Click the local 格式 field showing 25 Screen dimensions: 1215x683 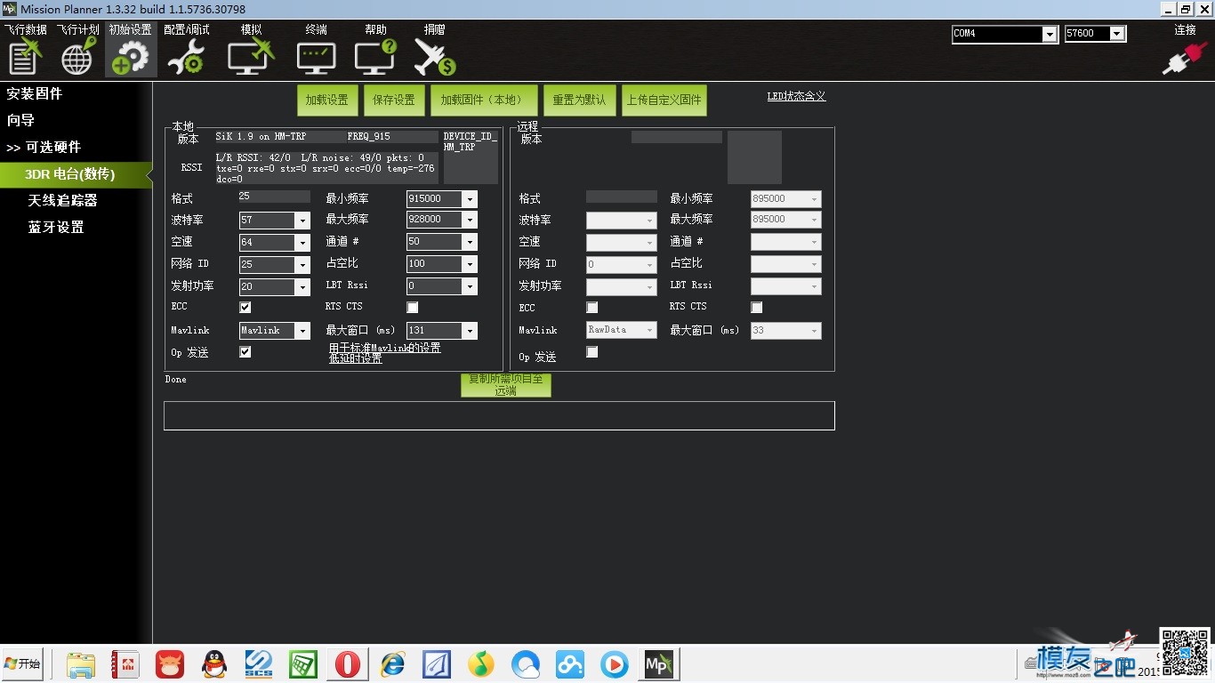274,197
